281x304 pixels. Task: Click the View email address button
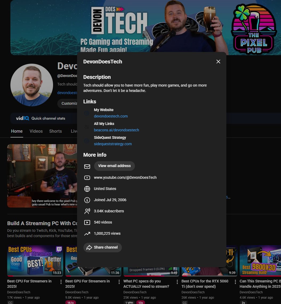point(114,166)
